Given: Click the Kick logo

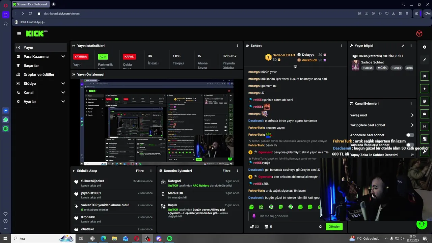Looking at the screenshot, I should point(37,33).
